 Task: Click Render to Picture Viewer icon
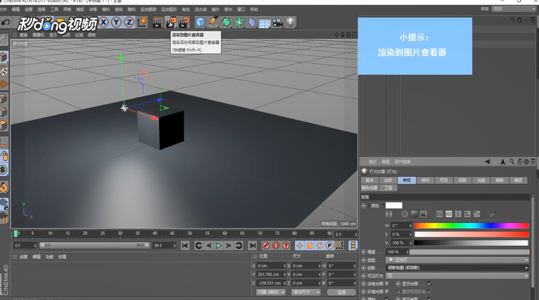pos(171,22)
